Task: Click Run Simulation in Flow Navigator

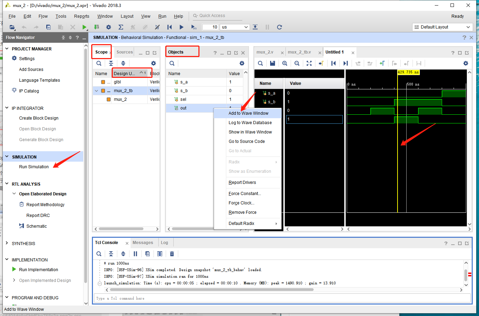Action: tap(34, 167)
